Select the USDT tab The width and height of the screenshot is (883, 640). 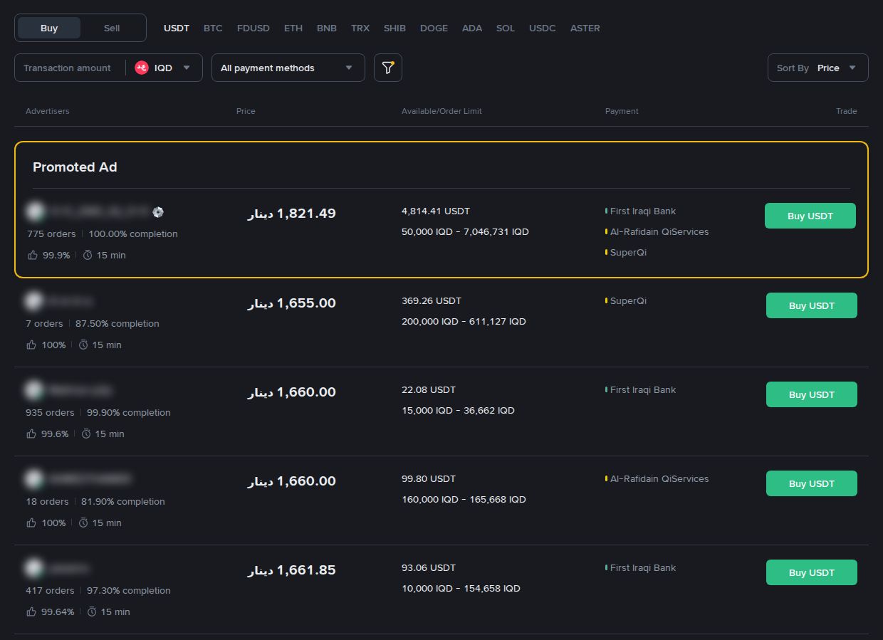pos(177,28)
